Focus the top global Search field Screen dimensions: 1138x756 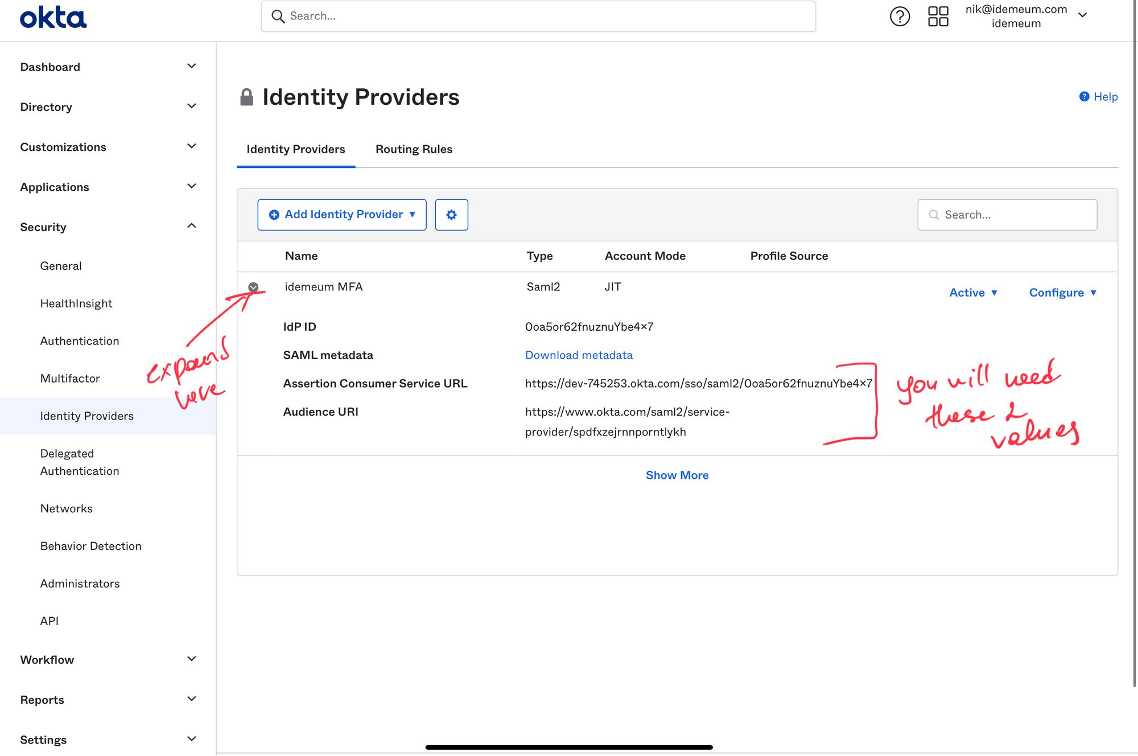(x=538, y=16)
